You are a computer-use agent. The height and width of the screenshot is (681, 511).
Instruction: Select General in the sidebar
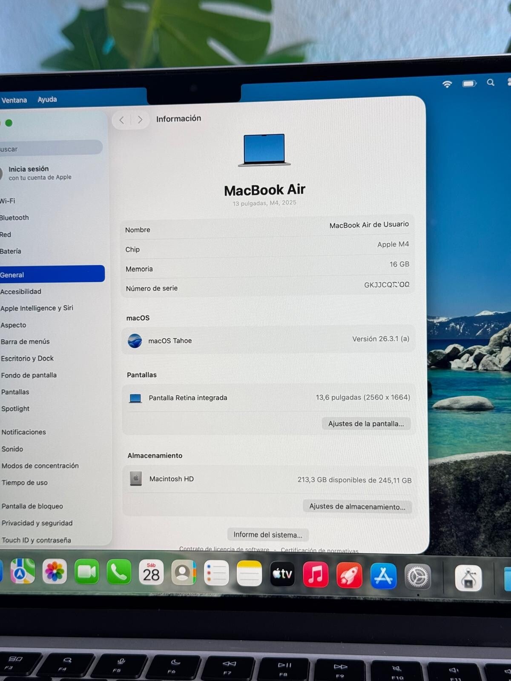52,274
